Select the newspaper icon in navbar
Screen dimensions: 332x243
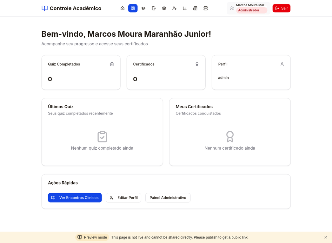click(195, 8)
